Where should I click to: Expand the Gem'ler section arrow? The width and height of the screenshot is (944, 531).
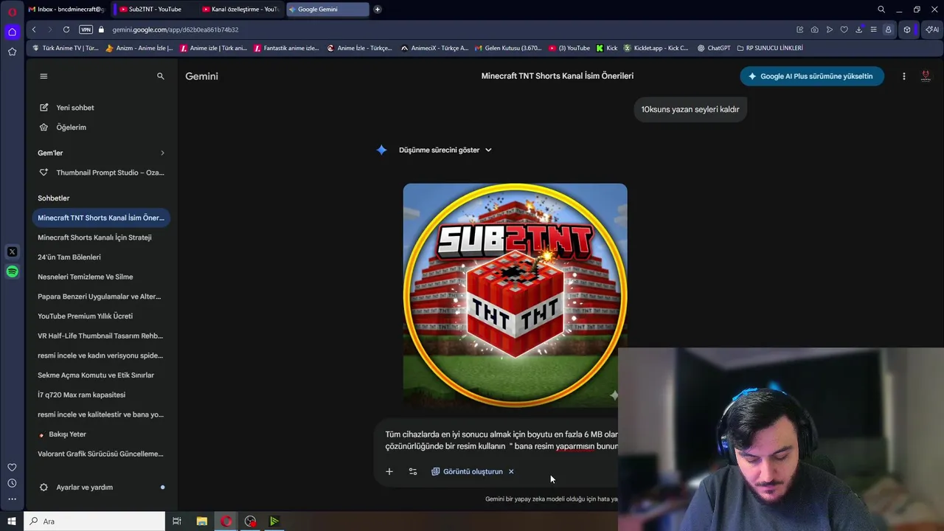tap(162, 153)
